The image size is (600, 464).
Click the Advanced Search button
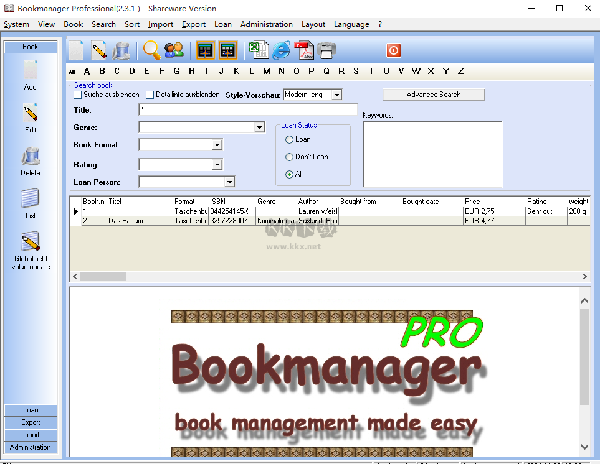(x=433, y=94)
